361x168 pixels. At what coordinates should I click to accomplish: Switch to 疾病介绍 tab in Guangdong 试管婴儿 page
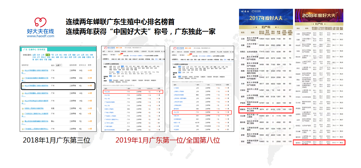(114, 59)
